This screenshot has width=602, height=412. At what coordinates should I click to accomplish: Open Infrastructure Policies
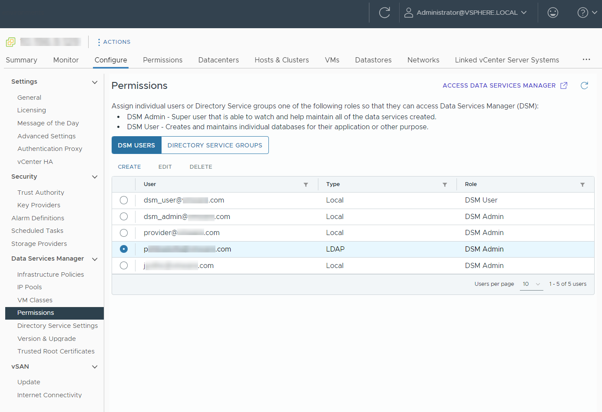[x=50, y=275]
